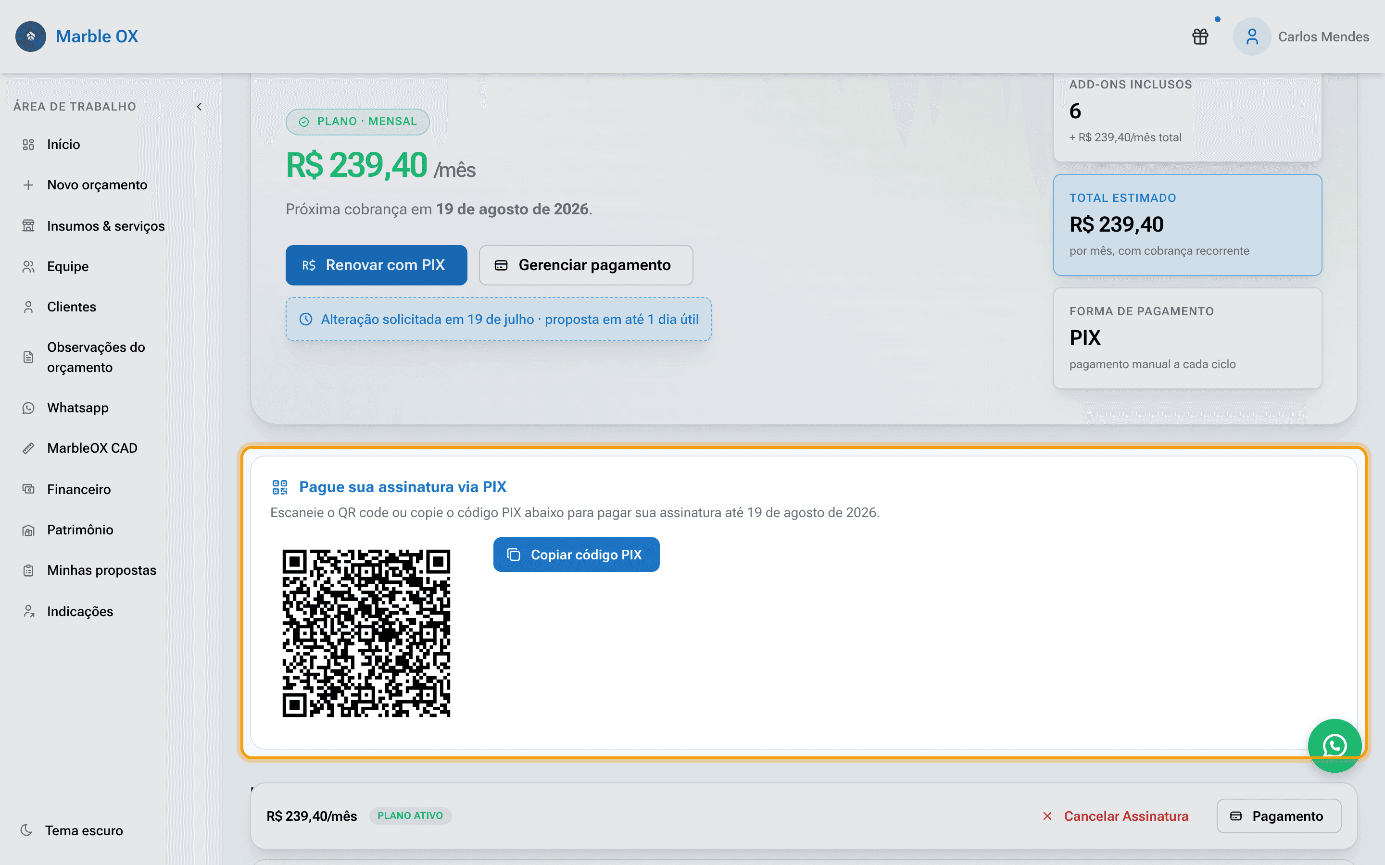The image size is (1385, 865).
Task: Click the Financeiro money icon
Action: point(29,489)
